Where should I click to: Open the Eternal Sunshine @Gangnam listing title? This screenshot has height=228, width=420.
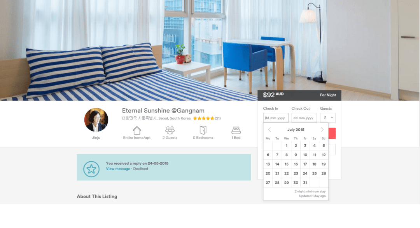(163, 111)
